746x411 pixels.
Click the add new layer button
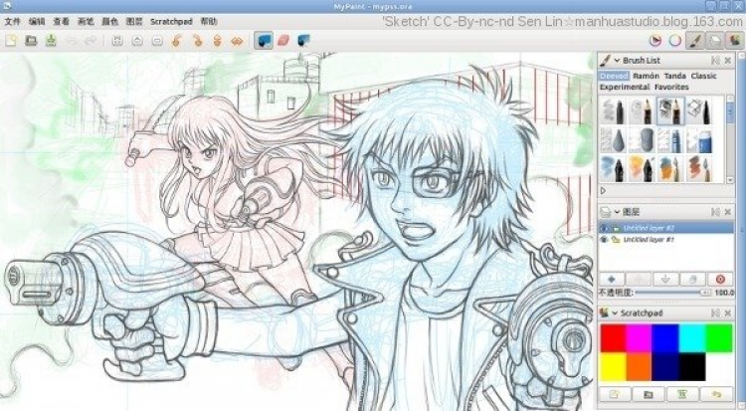pos(611,279)
